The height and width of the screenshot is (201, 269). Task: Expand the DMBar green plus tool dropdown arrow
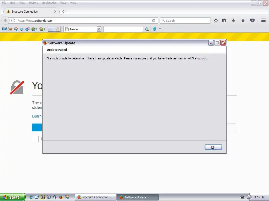[45, 29]
